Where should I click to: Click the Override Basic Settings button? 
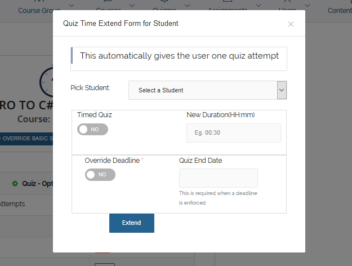click(26, 139)
